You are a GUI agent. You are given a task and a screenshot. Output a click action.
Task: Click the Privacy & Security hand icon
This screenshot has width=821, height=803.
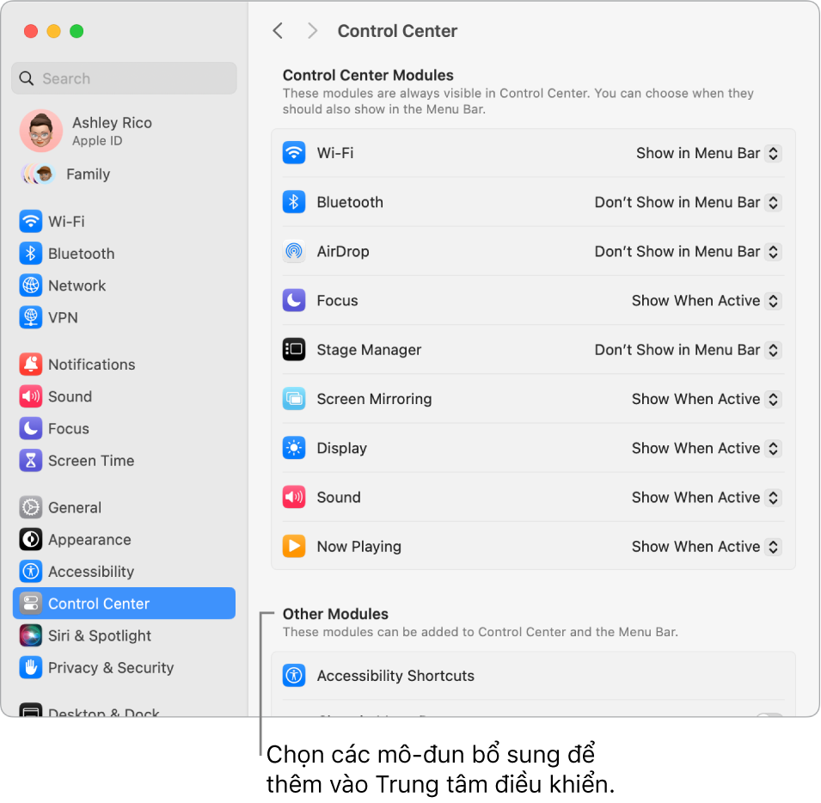pos(31,667)
